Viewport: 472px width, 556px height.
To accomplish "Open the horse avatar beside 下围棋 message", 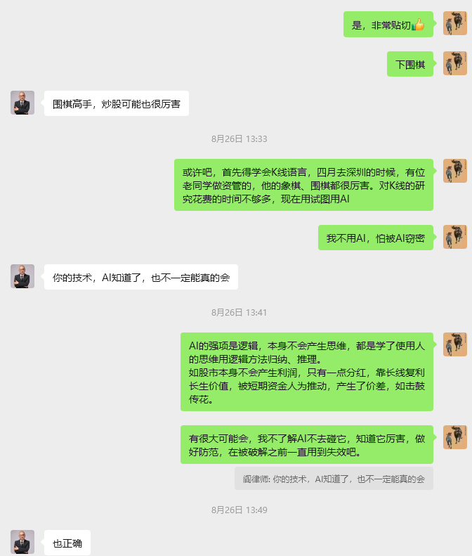I will click(x=455, y=63).
